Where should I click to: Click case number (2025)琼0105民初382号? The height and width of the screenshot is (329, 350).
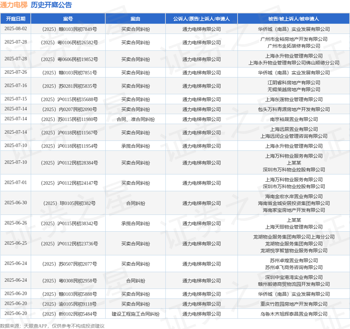click(69, 203)
